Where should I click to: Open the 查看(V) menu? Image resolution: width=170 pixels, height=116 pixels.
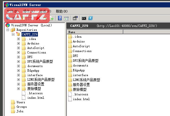coord(45,11)
